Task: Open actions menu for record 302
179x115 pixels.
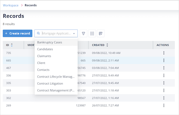Action: (164, 98)
